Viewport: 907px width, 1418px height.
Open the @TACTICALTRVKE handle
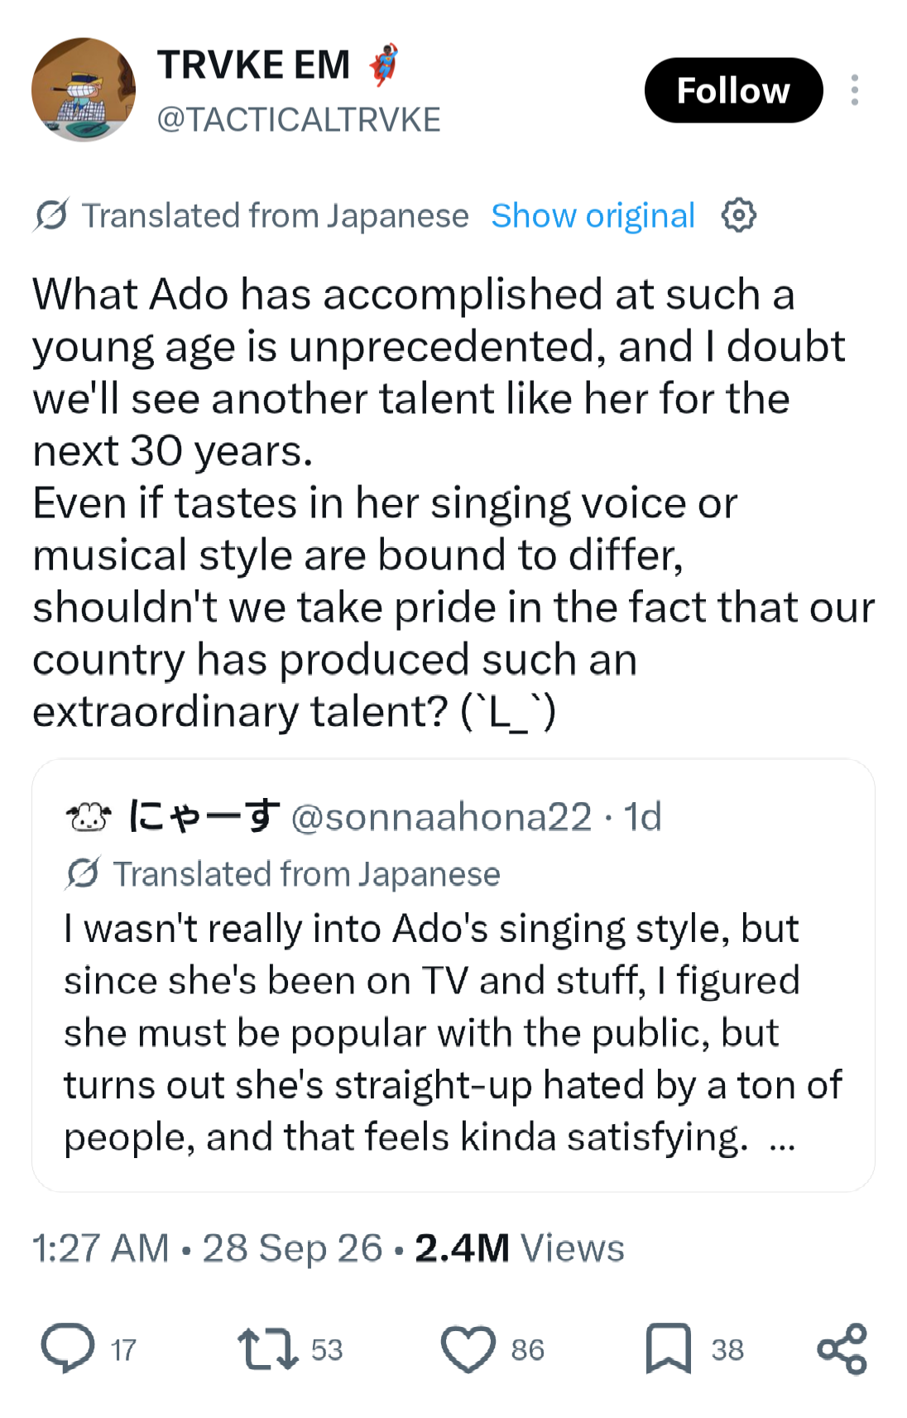click(x=299, y=120)
